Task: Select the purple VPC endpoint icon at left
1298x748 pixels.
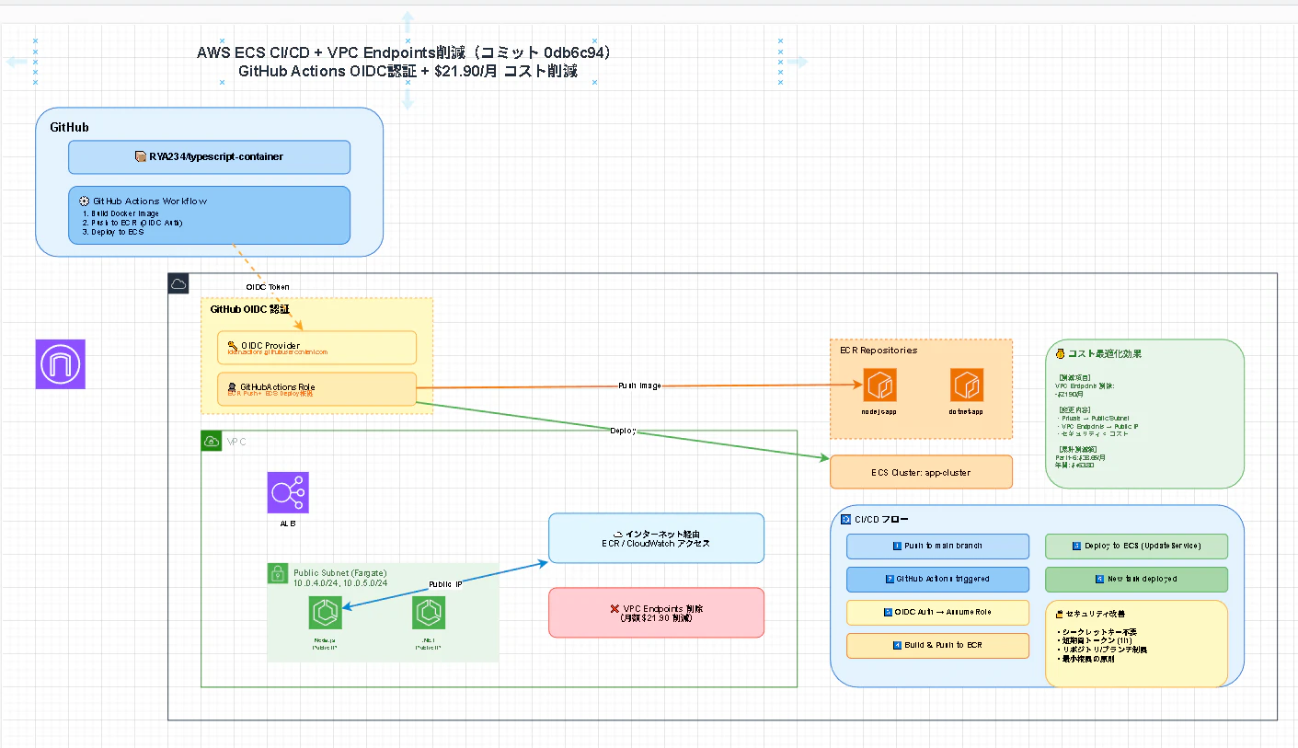Action: pyautogui.click(x=61, y=363)
